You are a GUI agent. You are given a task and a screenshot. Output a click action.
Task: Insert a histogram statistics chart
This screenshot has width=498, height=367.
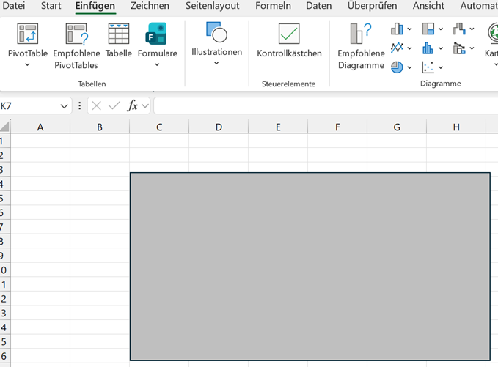coord(428,48)
